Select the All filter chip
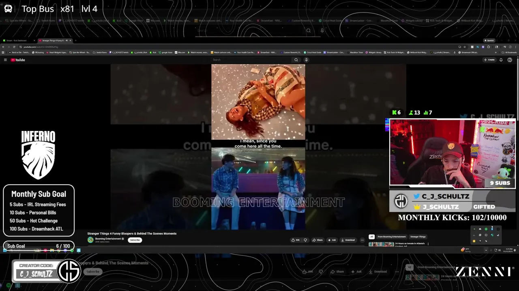This screenshot has height=291, width=519. (371, 236)
